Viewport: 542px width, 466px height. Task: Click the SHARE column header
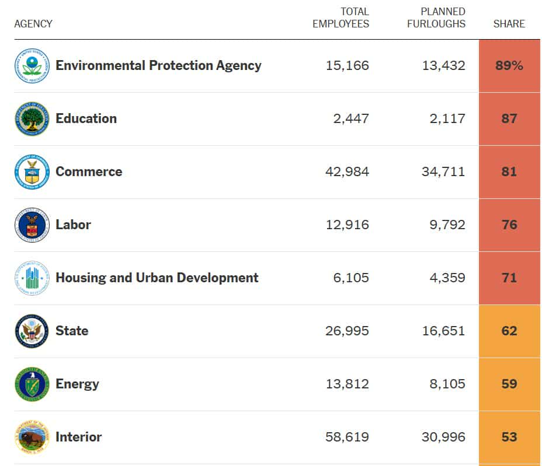[x=509, y=24]
